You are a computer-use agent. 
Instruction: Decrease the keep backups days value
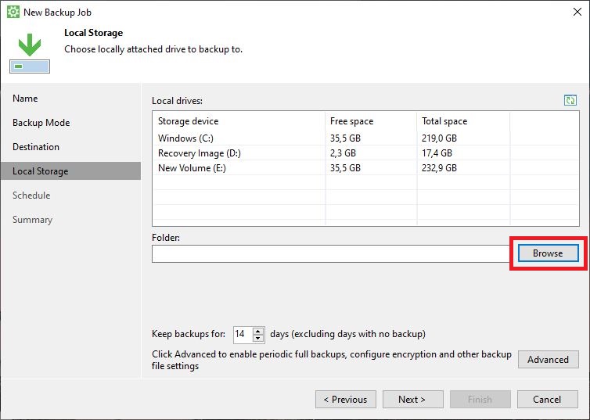pyautogui.click(x=257, y=338)
